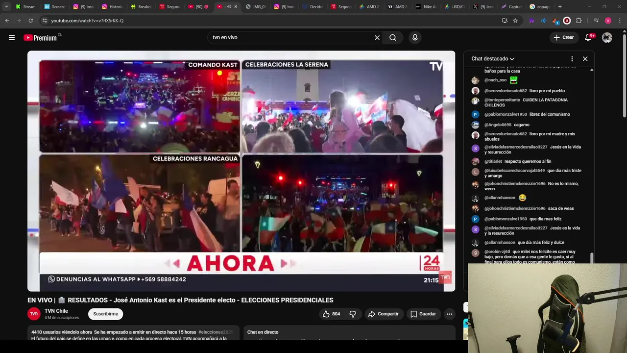Open the TVN Chile channel name link
627x353 pixels.
(x=56, y=311)
